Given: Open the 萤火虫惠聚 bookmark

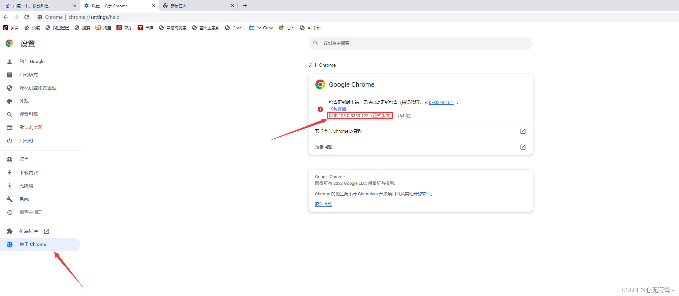Looking at the screenshot, I should [206, 28].
